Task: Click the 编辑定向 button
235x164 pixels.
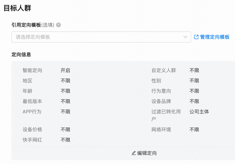Action: pos(144,153)
